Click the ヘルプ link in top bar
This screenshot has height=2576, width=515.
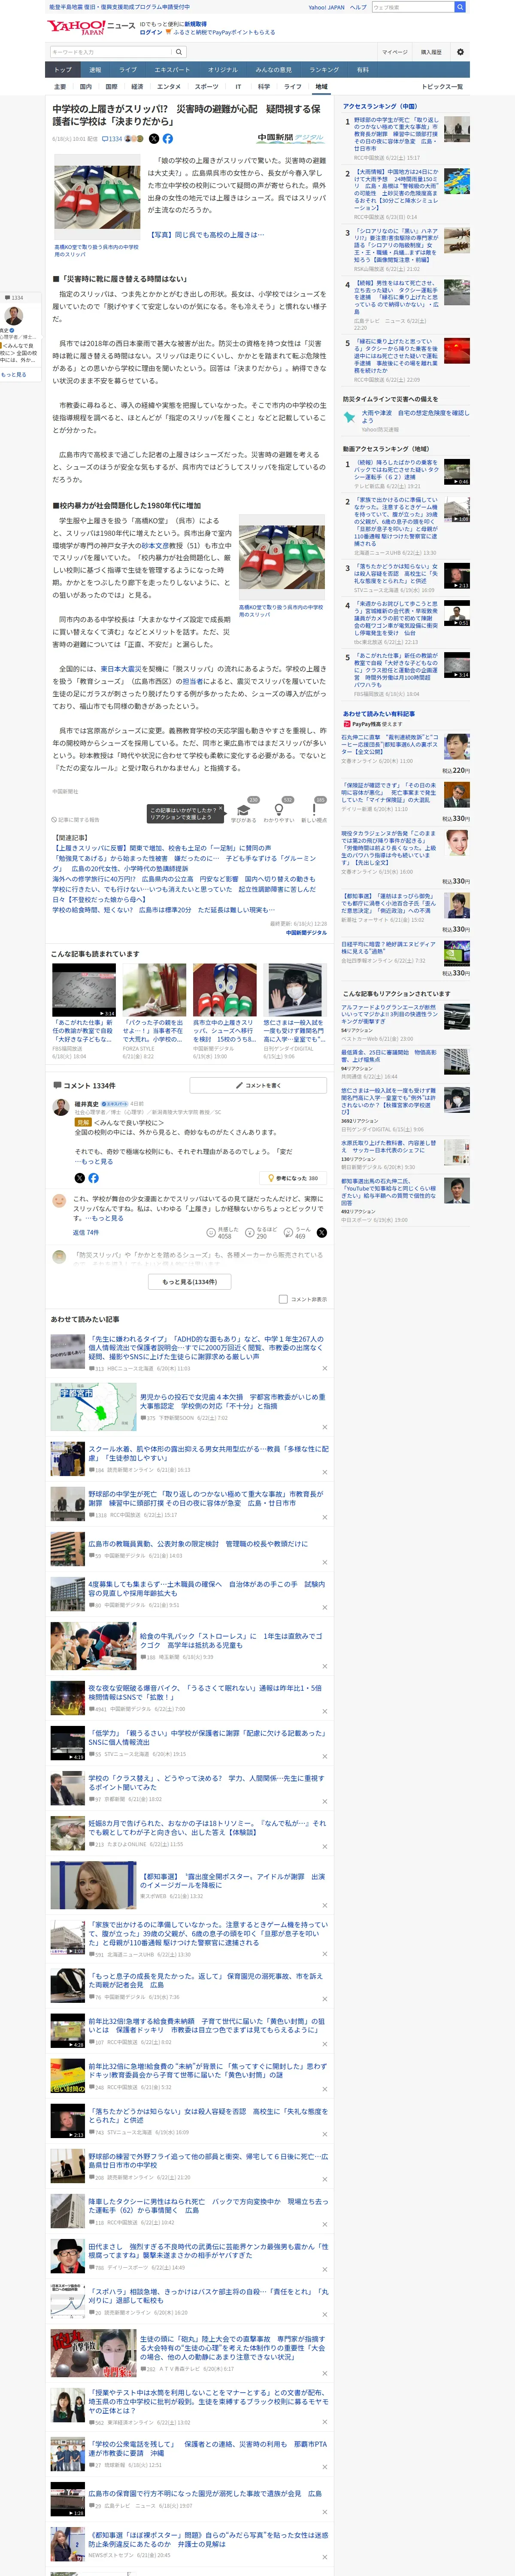(358, 7)
